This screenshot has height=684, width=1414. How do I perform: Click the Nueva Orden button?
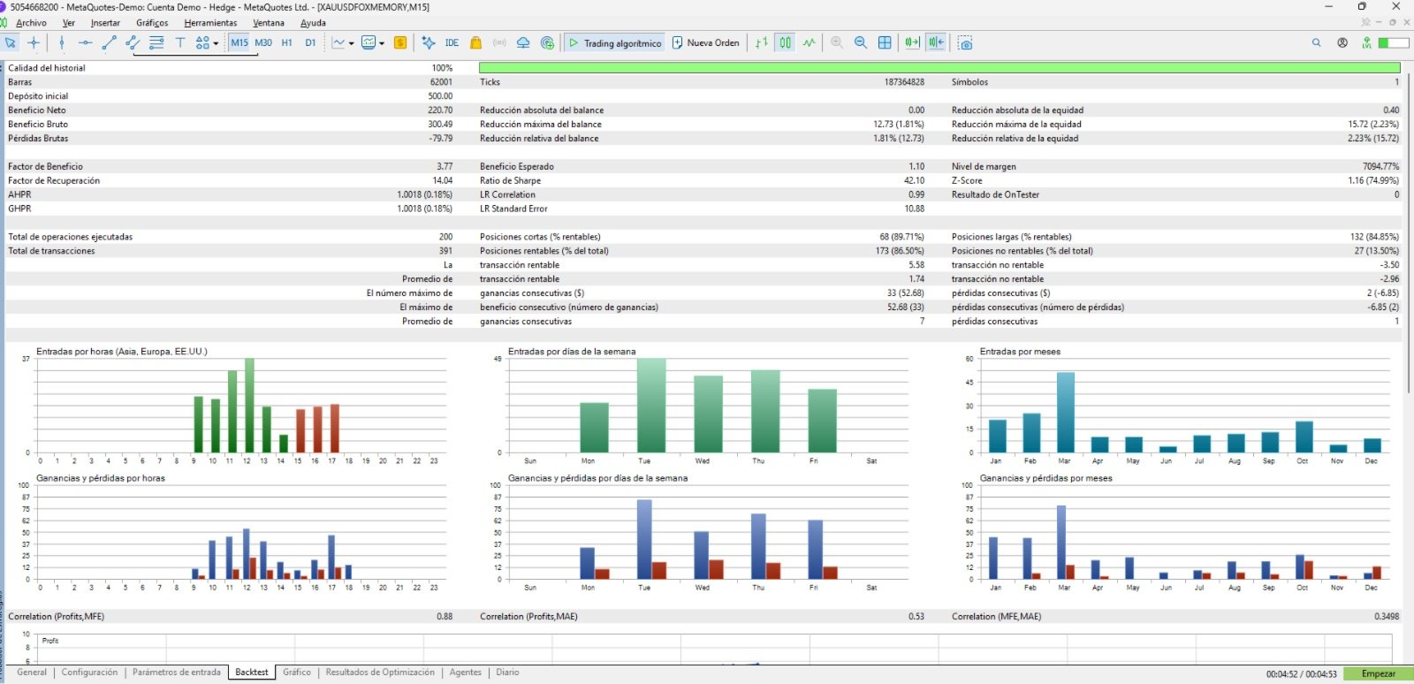coord(705,42)
